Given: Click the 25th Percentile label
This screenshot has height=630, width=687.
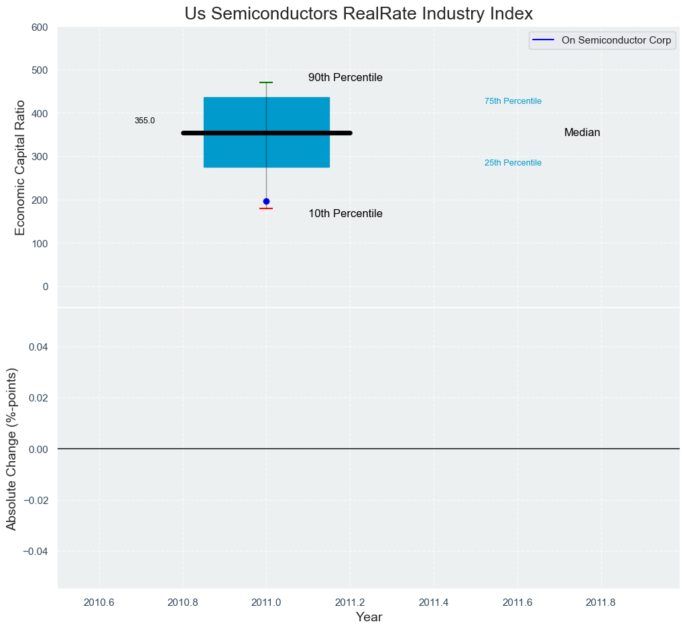Looking at the screenshot, I should tap(513, 163).
